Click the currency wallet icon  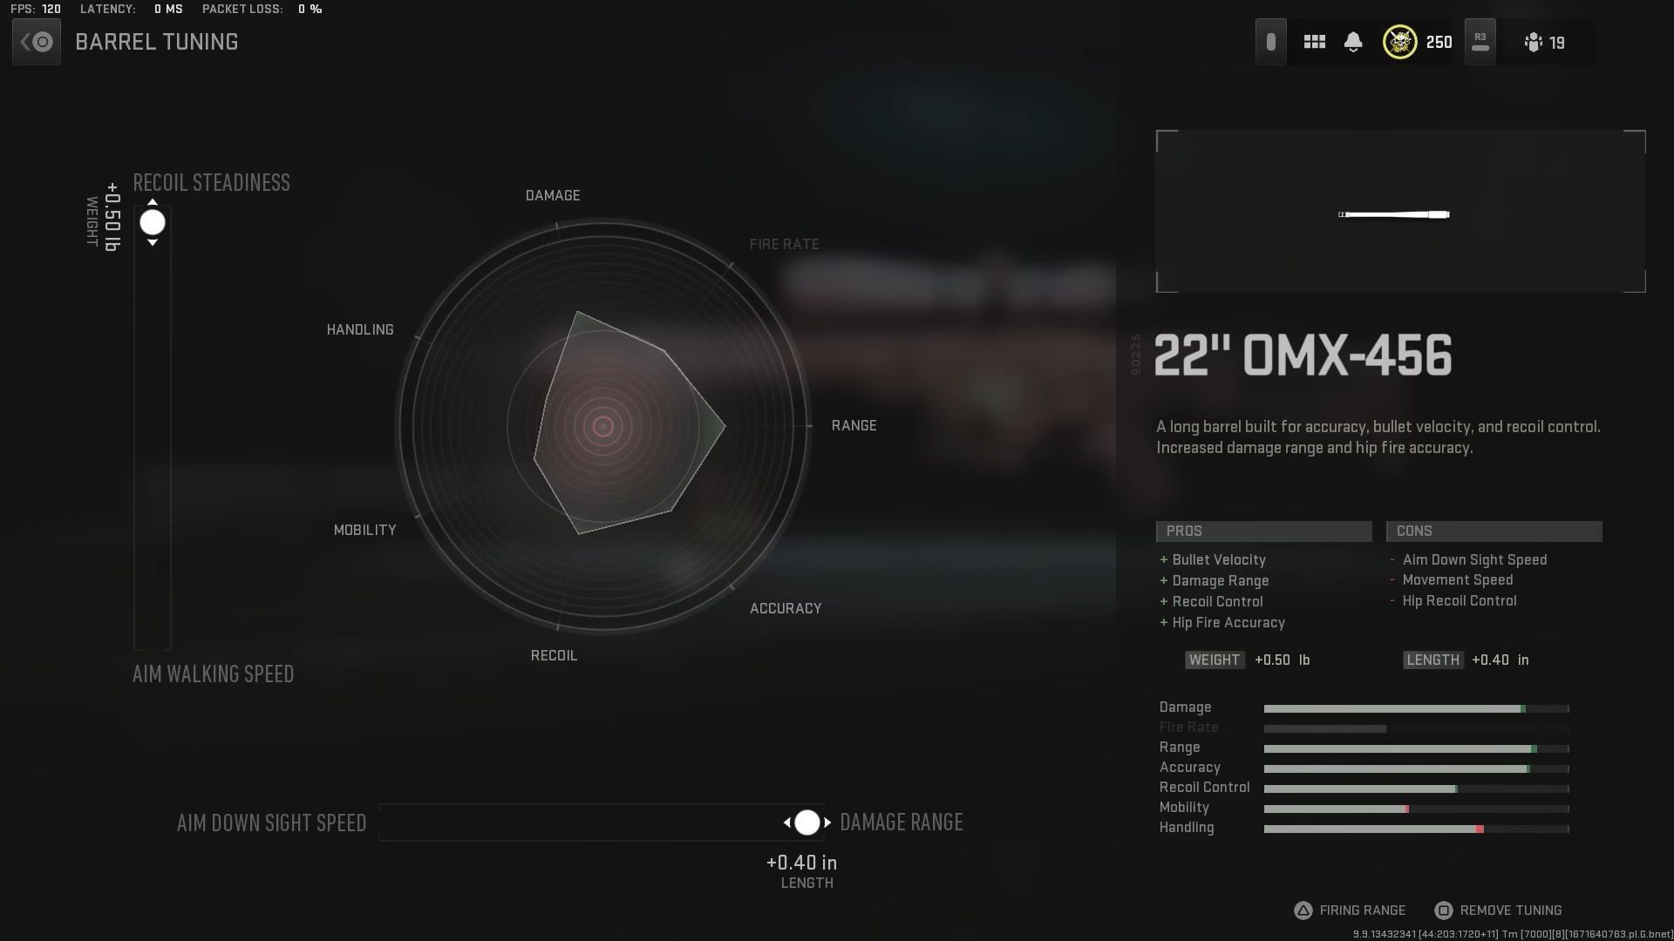click(x=1270, y=41)
